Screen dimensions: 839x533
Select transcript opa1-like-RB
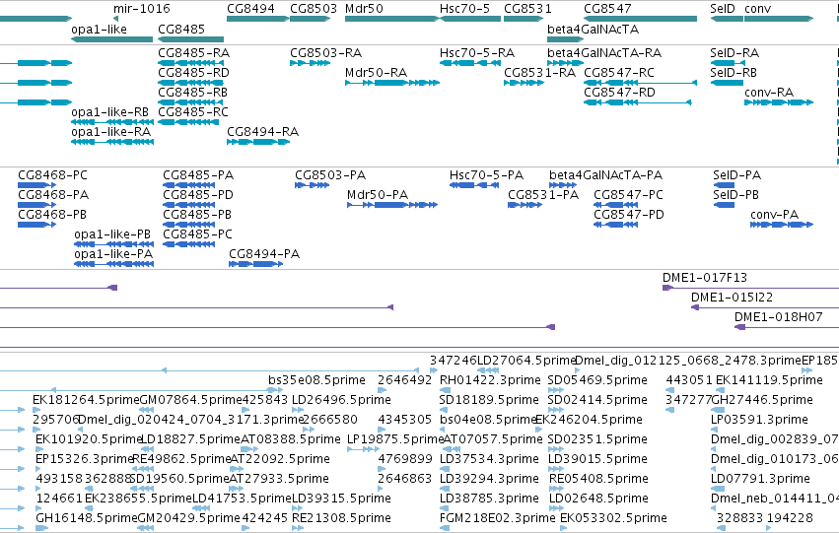pyautogui.click(x=109, y=112)
